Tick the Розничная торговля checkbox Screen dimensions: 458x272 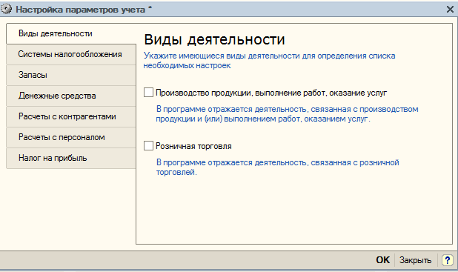[148, 146]
